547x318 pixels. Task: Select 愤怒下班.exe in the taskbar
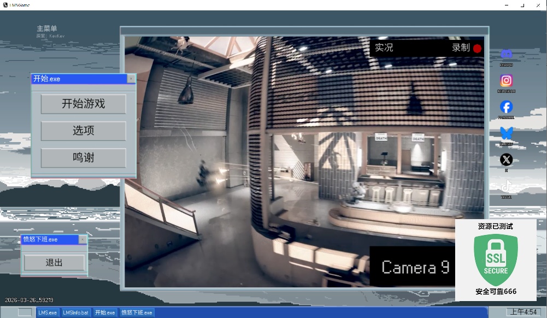tap(137, 313)
